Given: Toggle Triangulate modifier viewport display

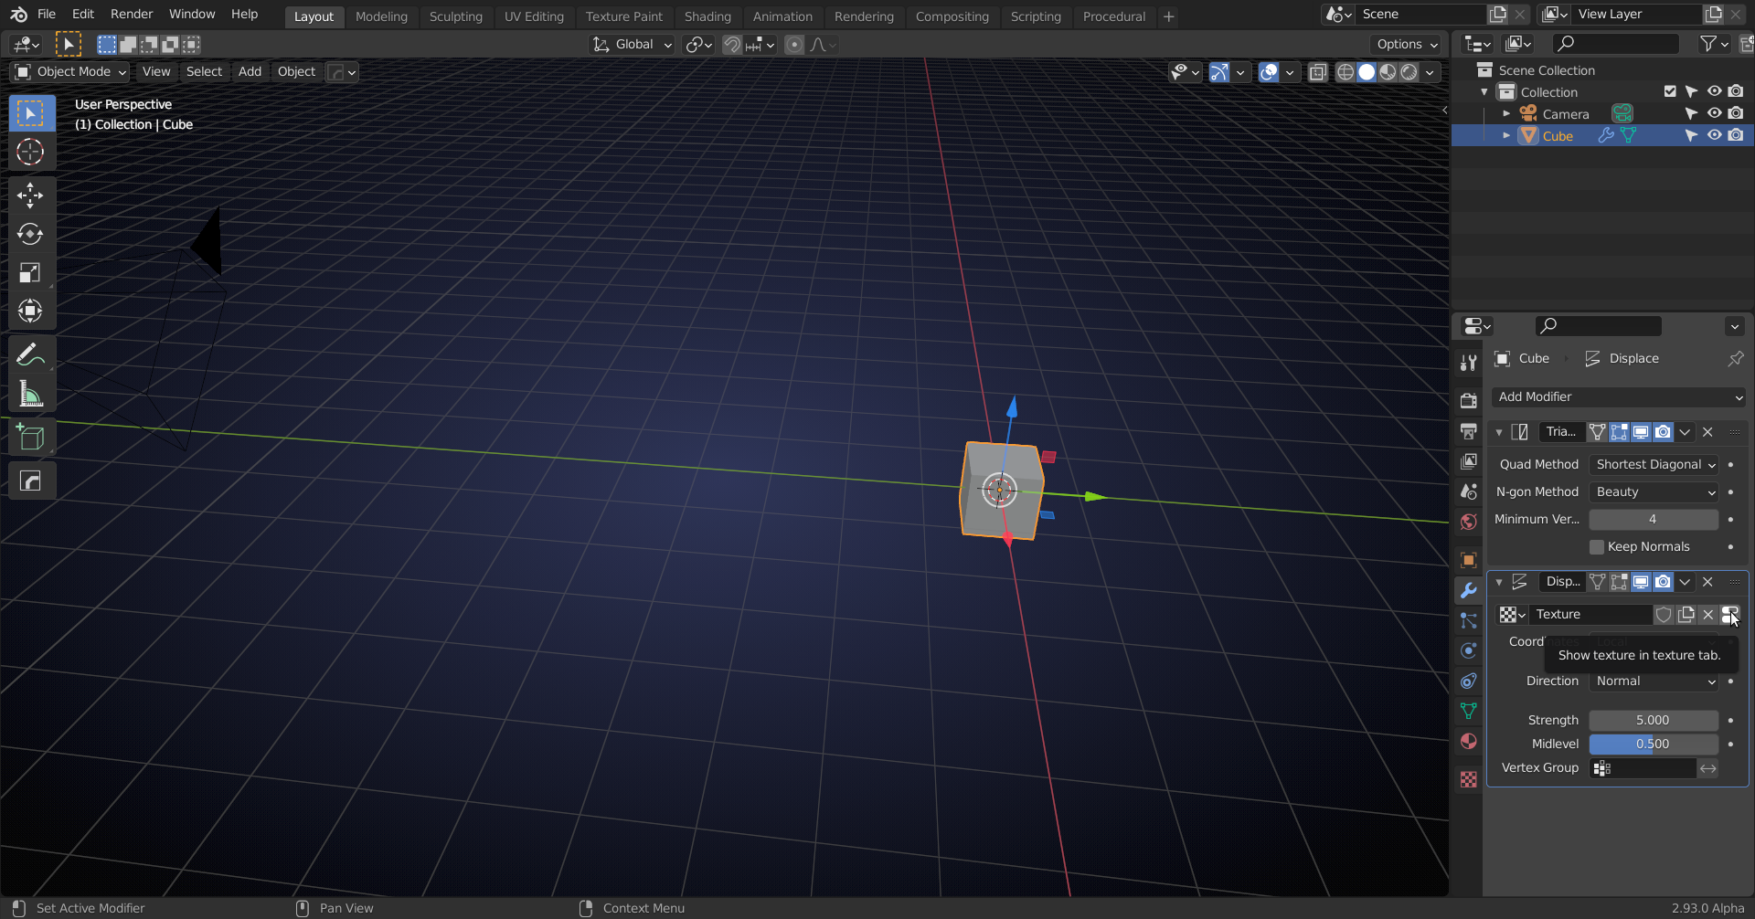Looking at the screenshot, I should pyautogui.click(x=1641, y=432).
